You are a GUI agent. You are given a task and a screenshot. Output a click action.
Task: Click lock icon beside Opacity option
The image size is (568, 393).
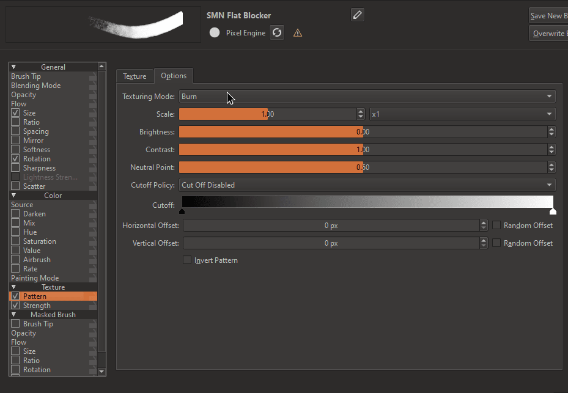pyautogui.click(x=92, y=95)
